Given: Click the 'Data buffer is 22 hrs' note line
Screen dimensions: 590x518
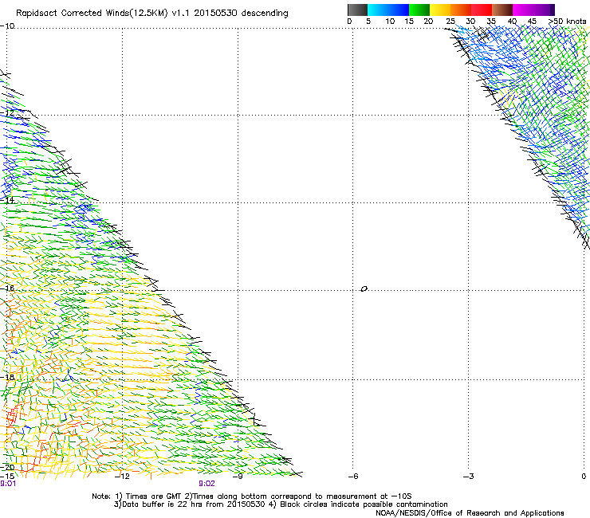Looking at the screenshot, I should click(x=281, y=504).
